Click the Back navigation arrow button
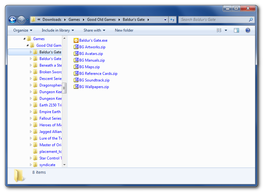Screen dimensions: 263x192 (x=12, y=20)
